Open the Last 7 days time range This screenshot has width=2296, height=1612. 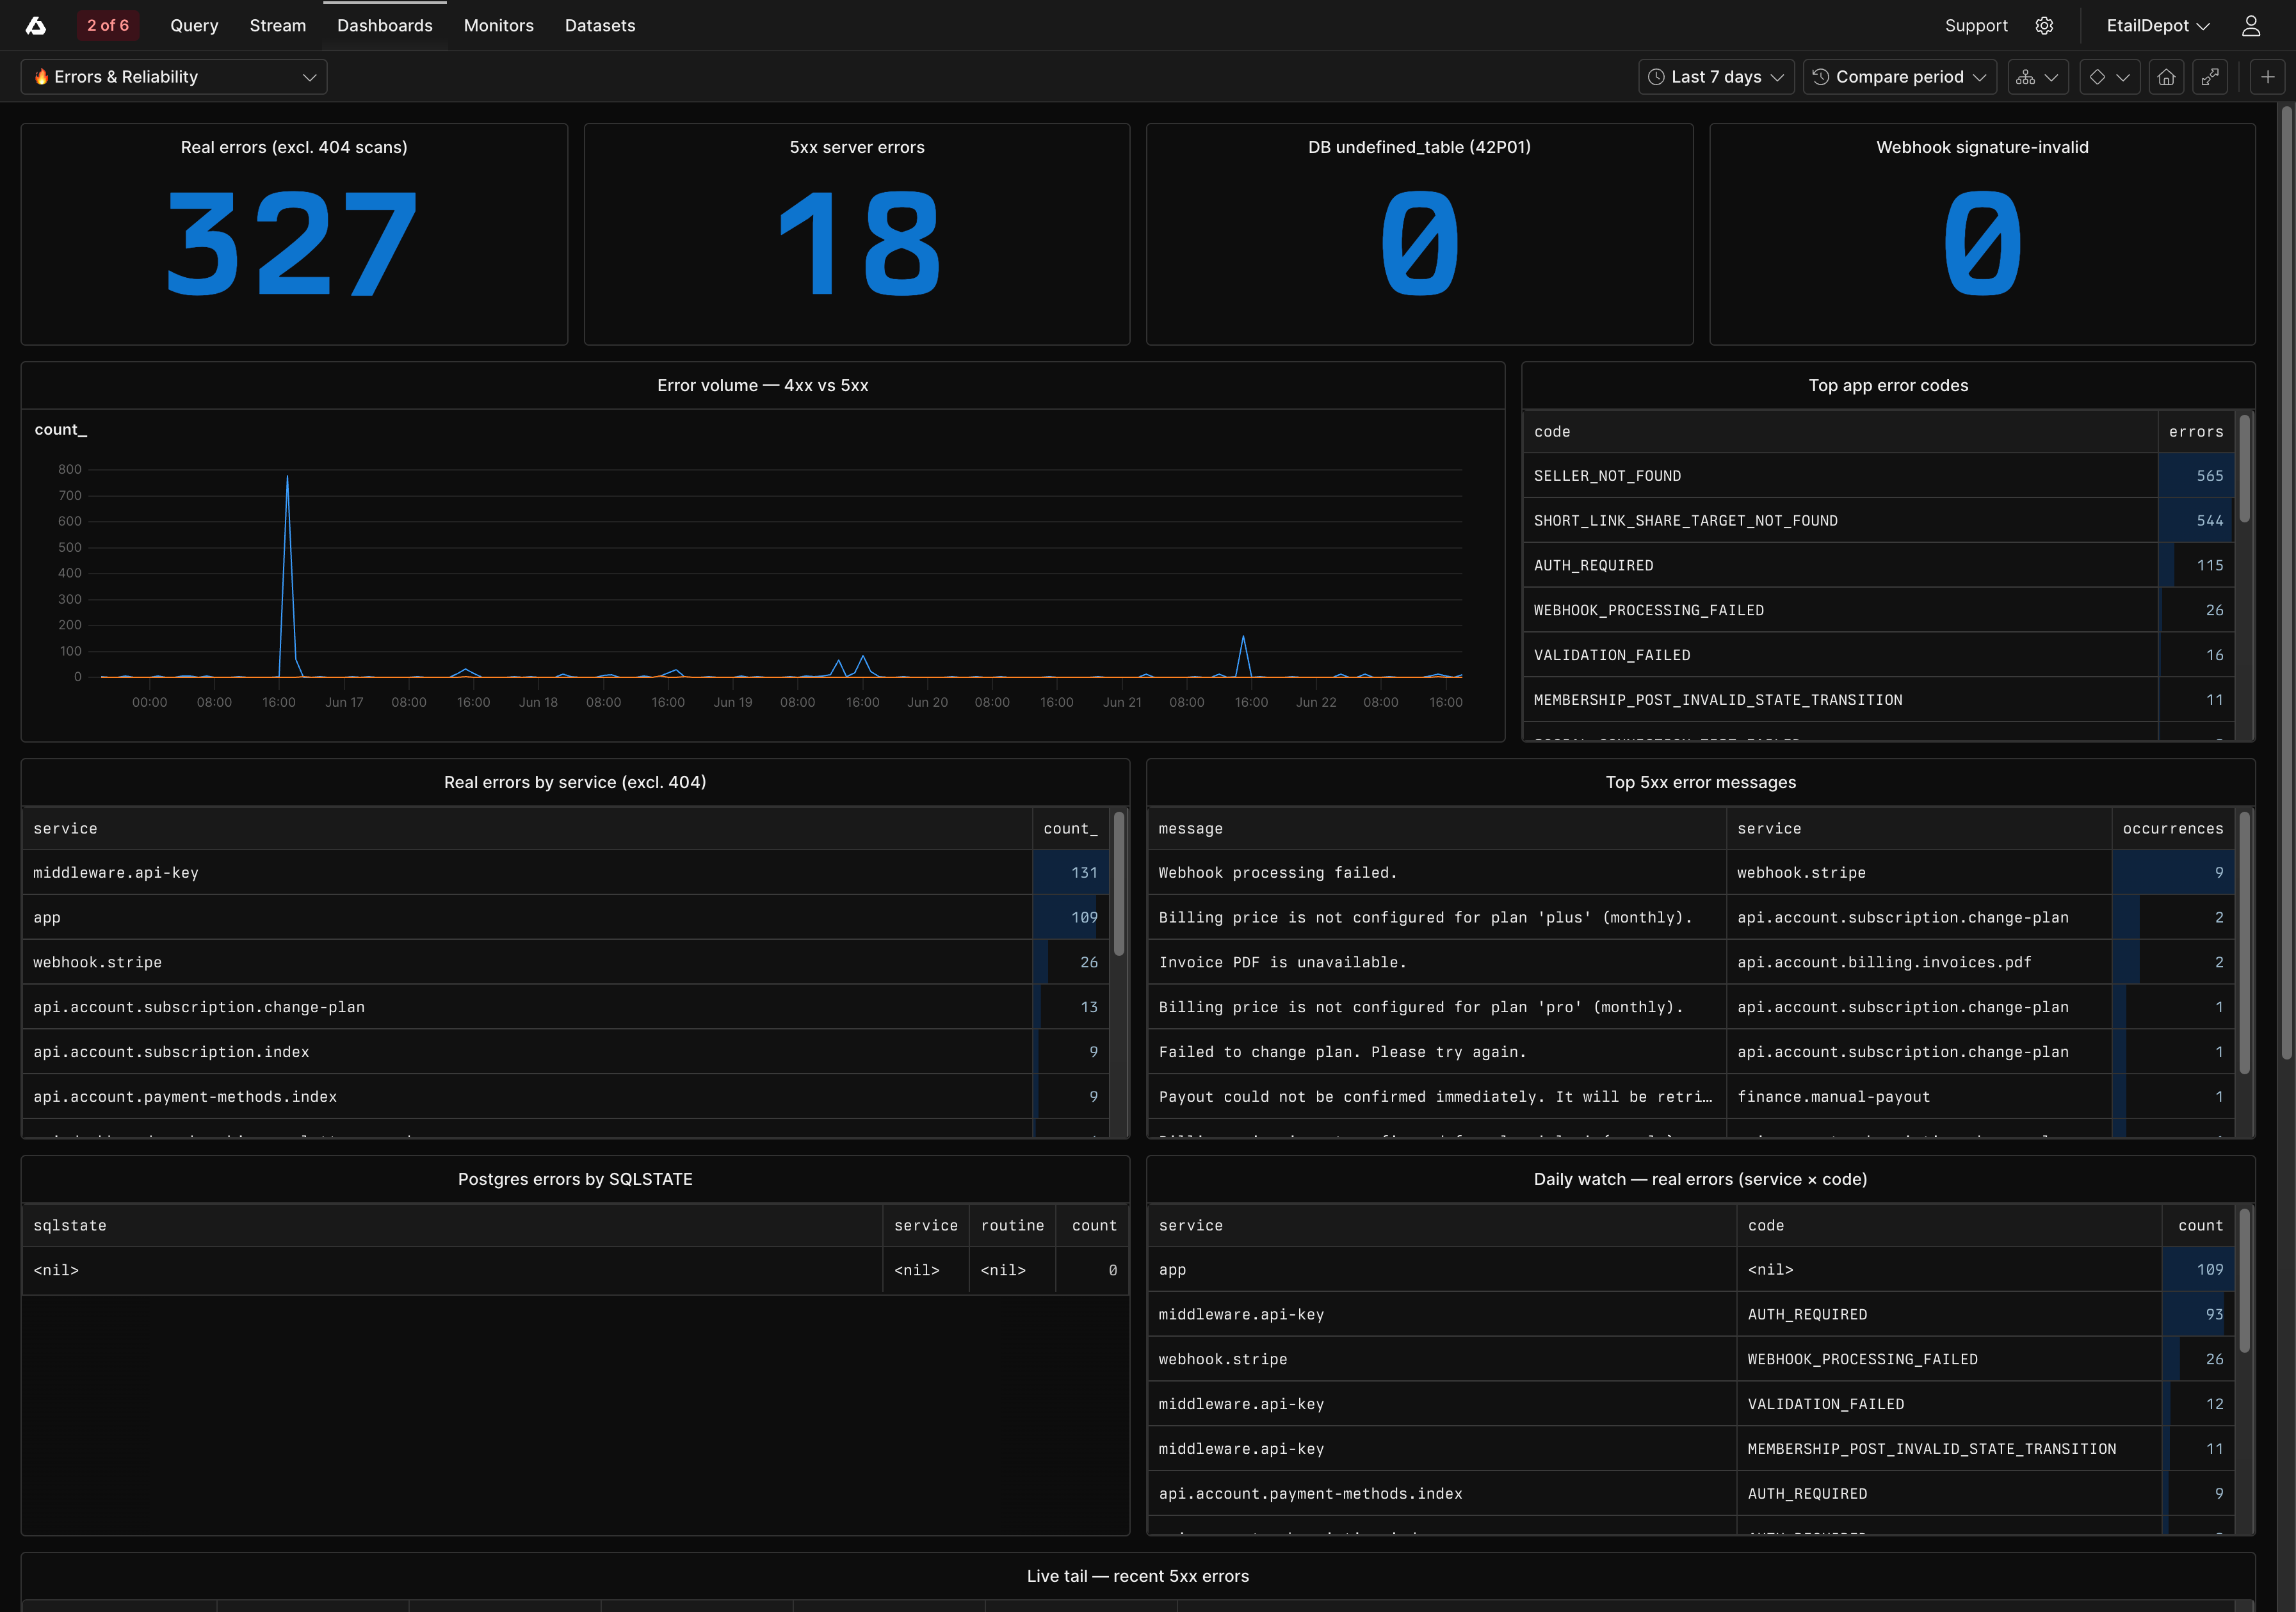pos(1716,77)
